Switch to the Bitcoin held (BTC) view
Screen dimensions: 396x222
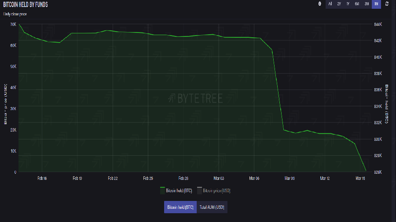[x=180, y=207]
